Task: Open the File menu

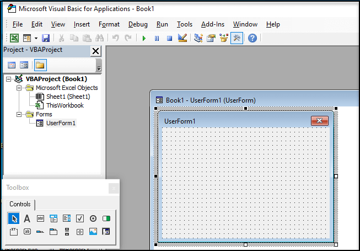Action: click(x=18, y=24)
